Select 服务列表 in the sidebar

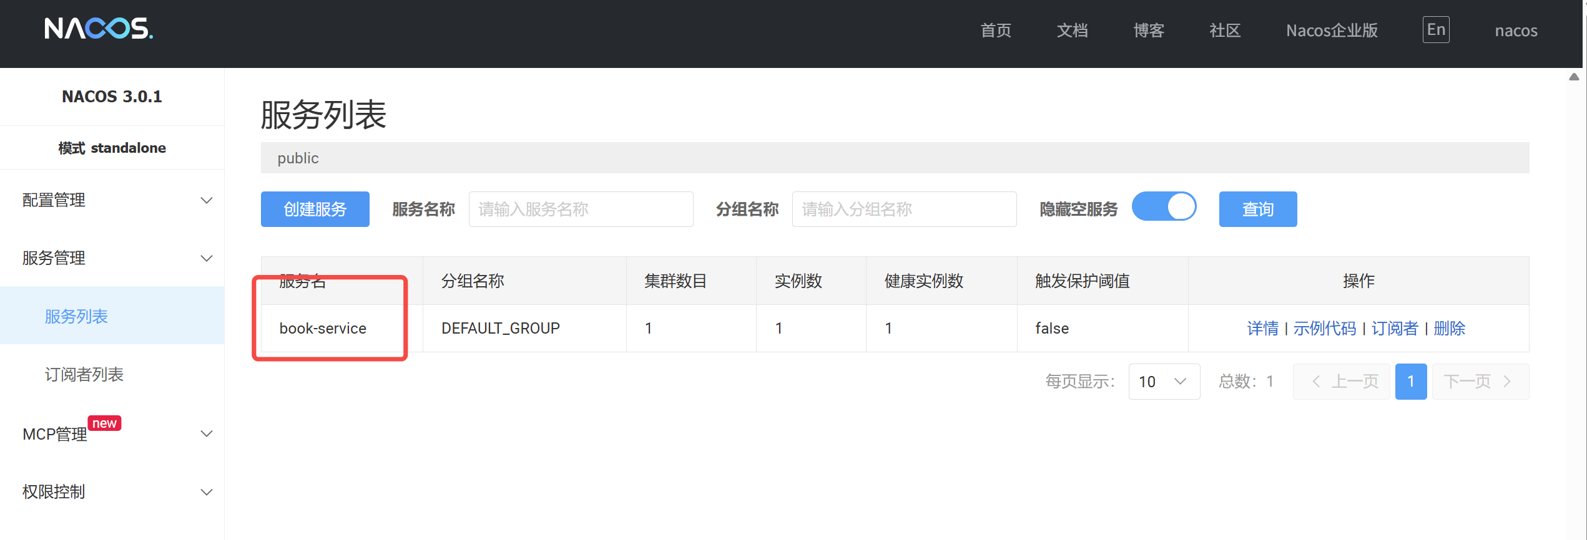click(76, 317)
